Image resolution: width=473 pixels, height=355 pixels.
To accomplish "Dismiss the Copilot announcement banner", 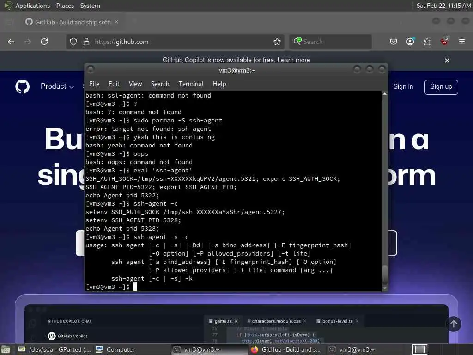I will pos(447,61).
